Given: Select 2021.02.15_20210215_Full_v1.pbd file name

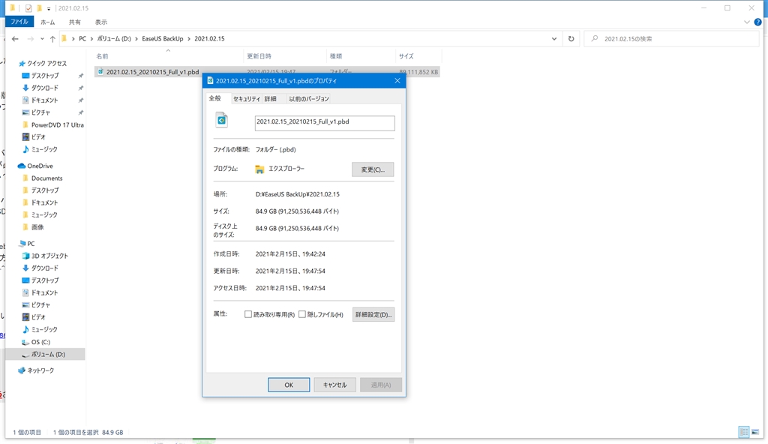Looking at the screenshot, I should coord(152,72).
